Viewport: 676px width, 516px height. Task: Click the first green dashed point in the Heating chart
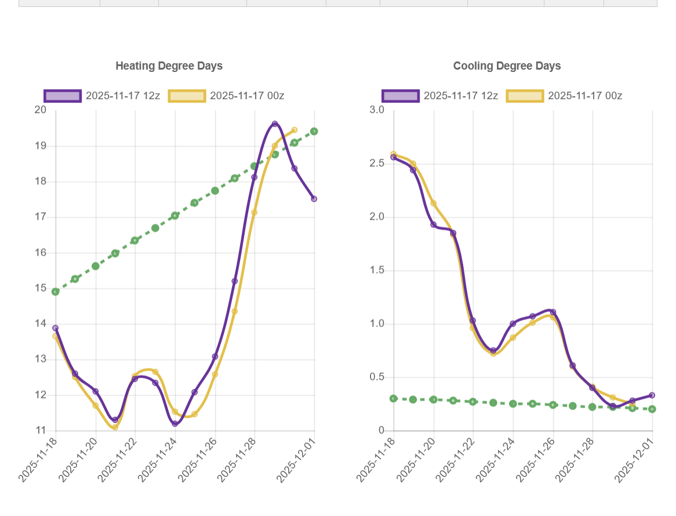coord(56,292)
